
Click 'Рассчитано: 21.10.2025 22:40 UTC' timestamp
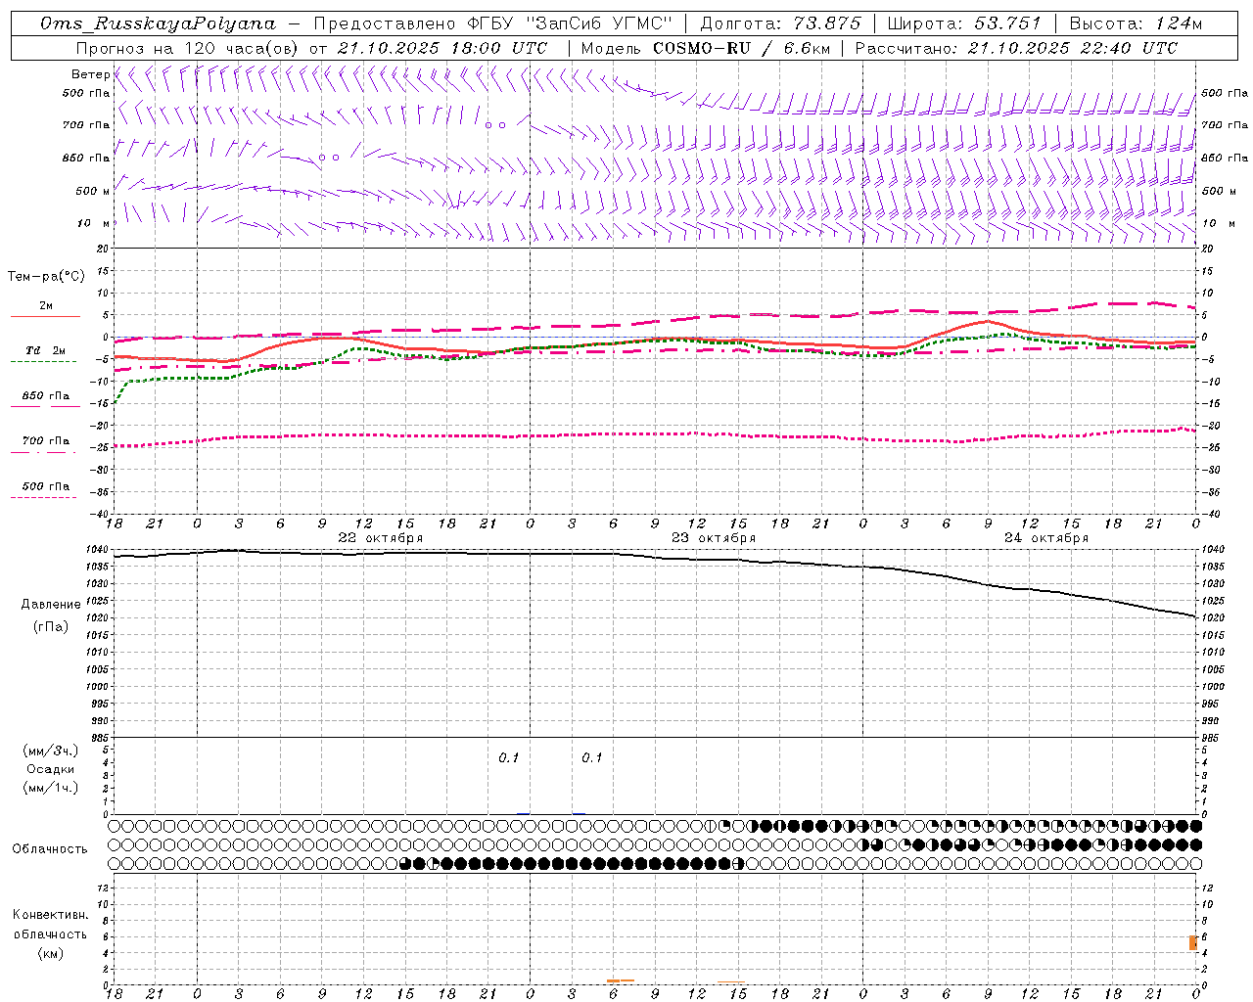(1016, 48)
